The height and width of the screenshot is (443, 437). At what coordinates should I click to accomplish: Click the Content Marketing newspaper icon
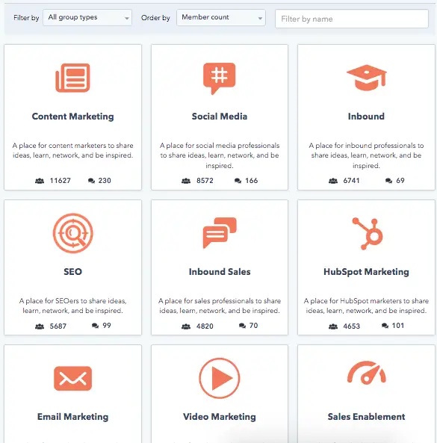pos(73,78)
